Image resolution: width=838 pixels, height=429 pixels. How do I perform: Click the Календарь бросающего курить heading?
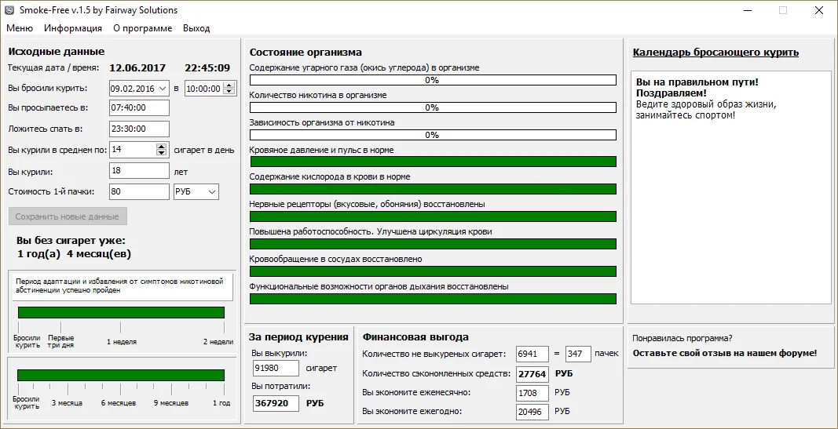click(715, 53)
